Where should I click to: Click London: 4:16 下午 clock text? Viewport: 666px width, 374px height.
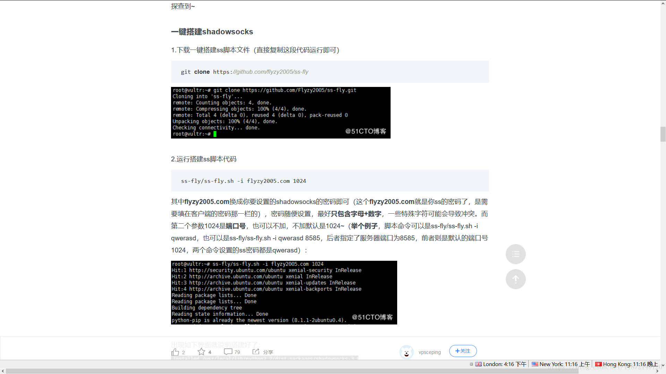click(x=505, y=364)
